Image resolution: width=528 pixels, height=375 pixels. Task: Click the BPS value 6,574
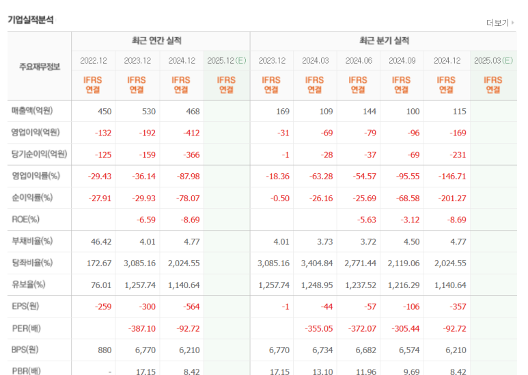409,350
